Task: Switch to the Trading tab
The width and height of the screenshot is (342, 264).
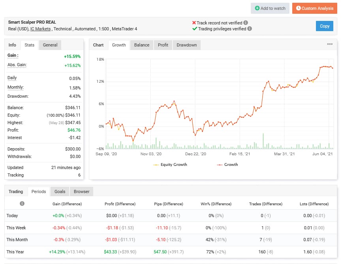Action: tap(16, 191)
